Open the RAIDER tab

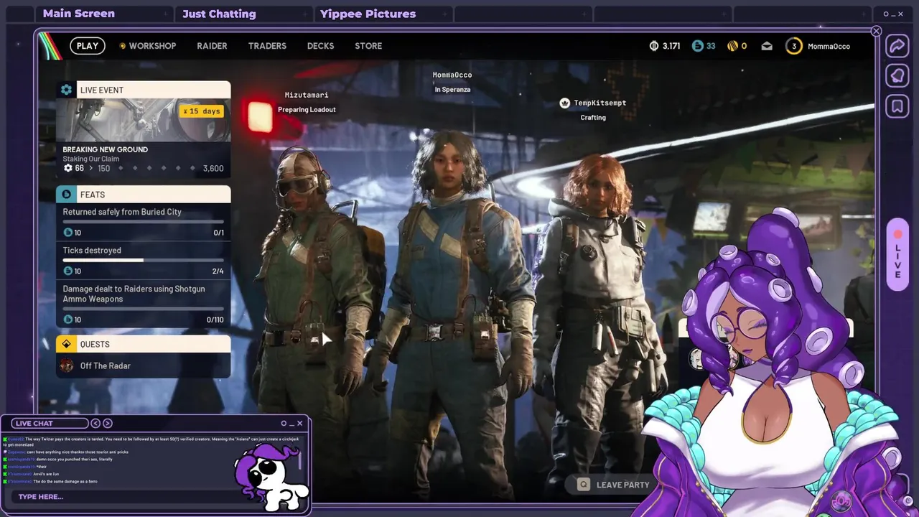pyautogui.click(x=212, y=46)
